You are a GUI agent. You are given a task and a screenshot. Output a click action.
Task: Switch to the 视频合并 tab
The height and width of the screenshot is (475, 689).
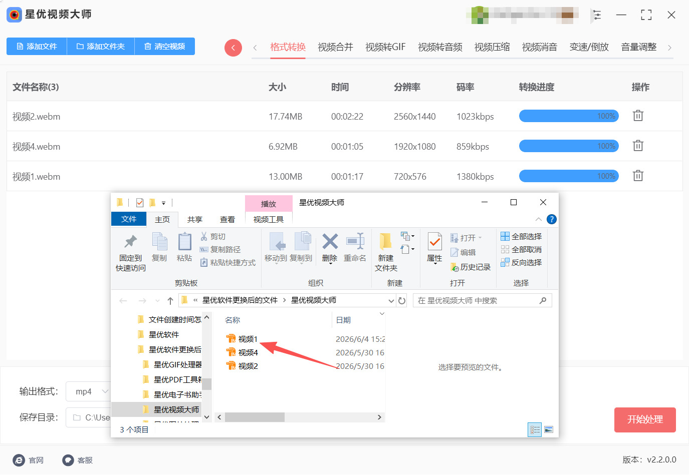tap(335, 47)
